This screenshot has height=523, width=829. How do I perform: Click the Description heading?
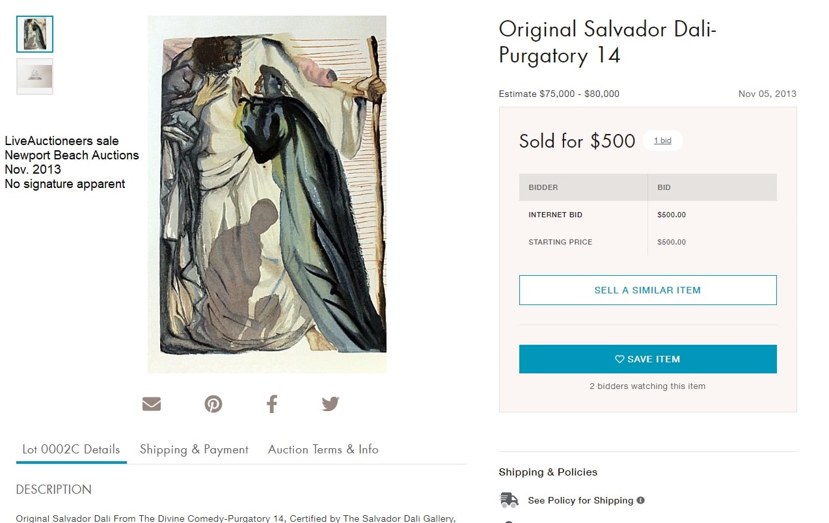tap(53, 489)
